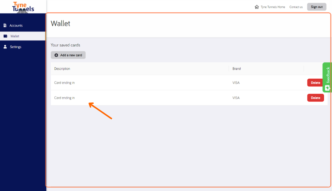Click the Sign out button
The height and width of the screenshot is (191, 332).
pos(317,7)
